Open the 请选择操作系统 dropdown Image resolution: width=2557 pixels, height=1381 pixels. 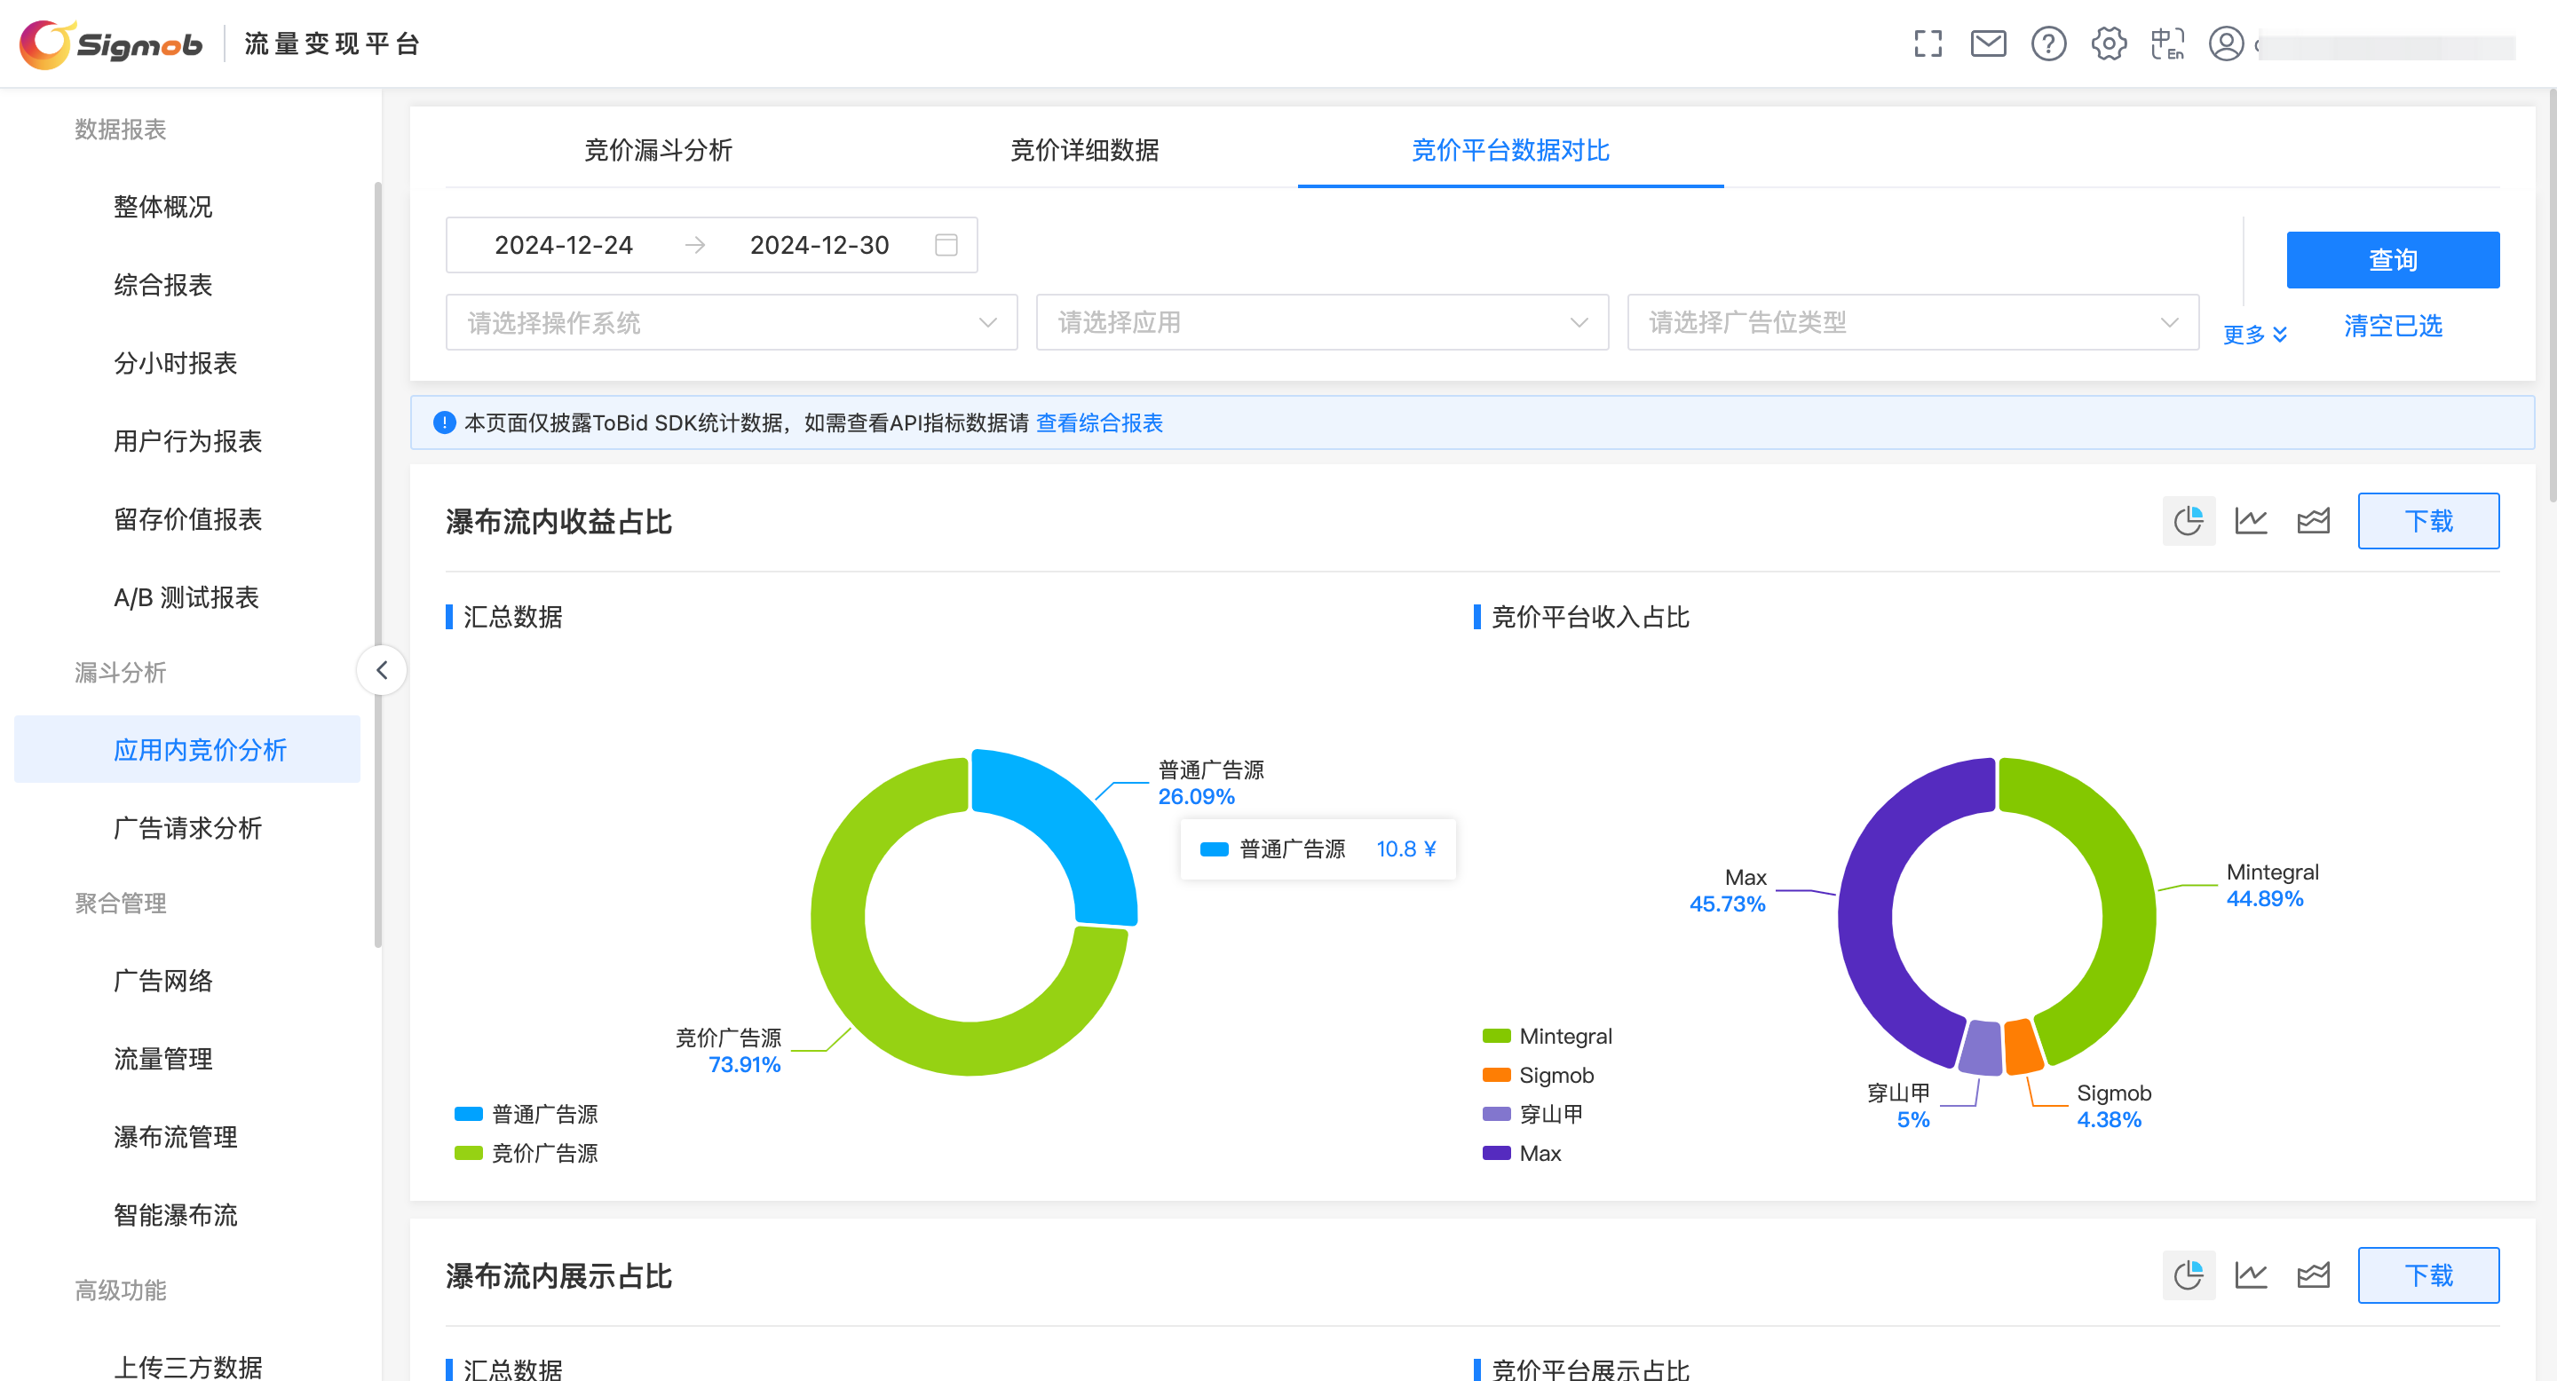[731, 322]
